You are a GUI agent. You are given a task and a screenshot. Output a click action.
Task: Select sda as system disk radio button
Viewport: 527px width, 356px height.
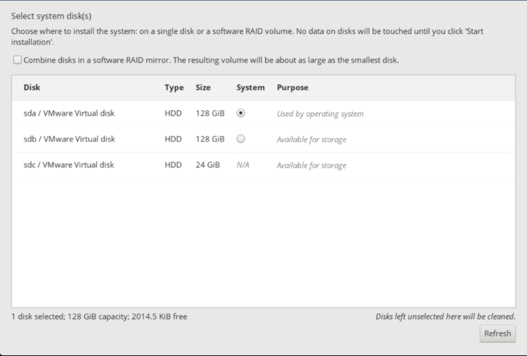241,113
